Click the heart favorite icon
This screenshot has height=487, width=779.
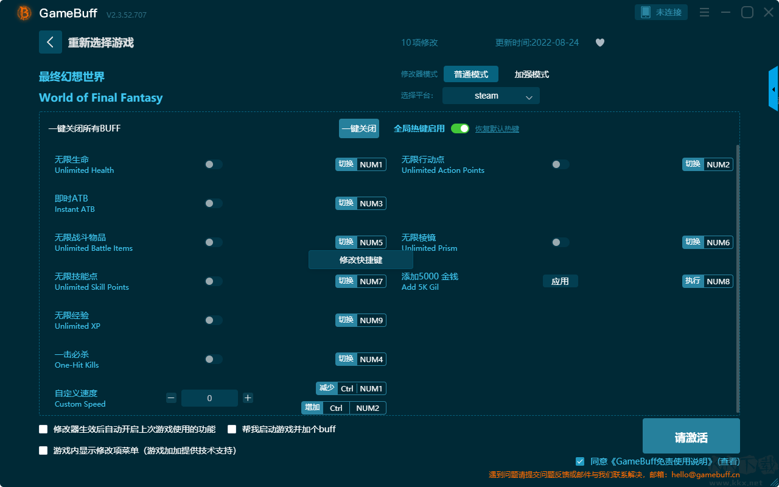pos(600,43)
